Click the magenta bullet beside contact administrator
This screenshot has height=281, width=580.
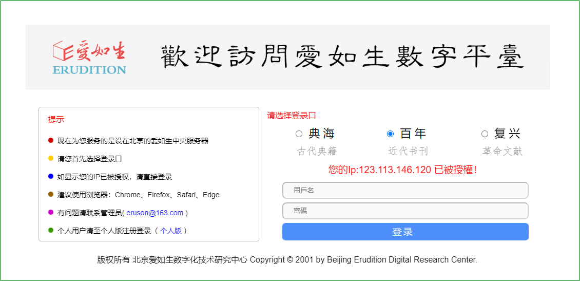click(x=51, y=213)
